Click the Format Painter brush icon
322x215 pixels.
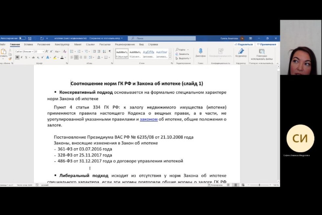point(10,58)
